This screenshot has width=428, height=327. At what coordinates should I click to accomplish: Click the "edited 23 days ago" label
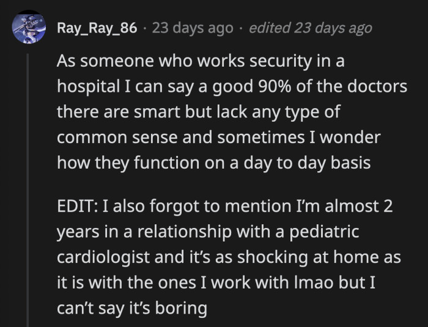click(x=311, y=28)
